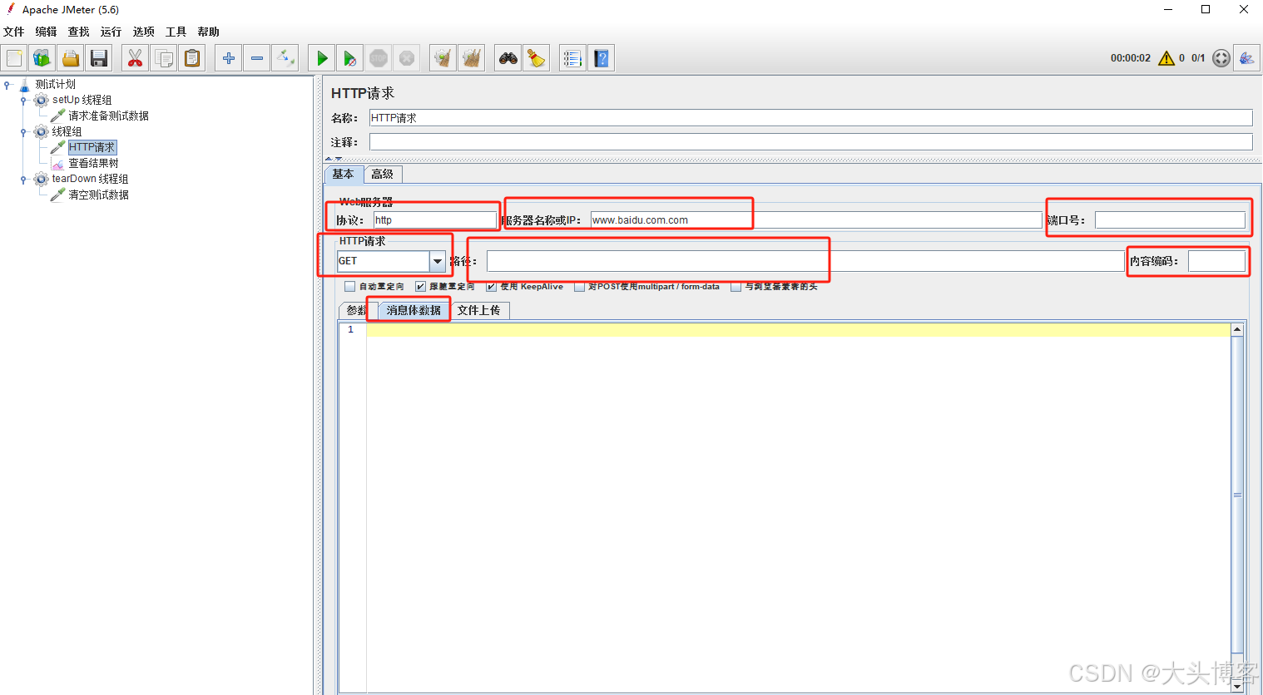This screenshot has width=1263, height=695.
Task: Click the Stop test icon
Action: pos(379,58)
